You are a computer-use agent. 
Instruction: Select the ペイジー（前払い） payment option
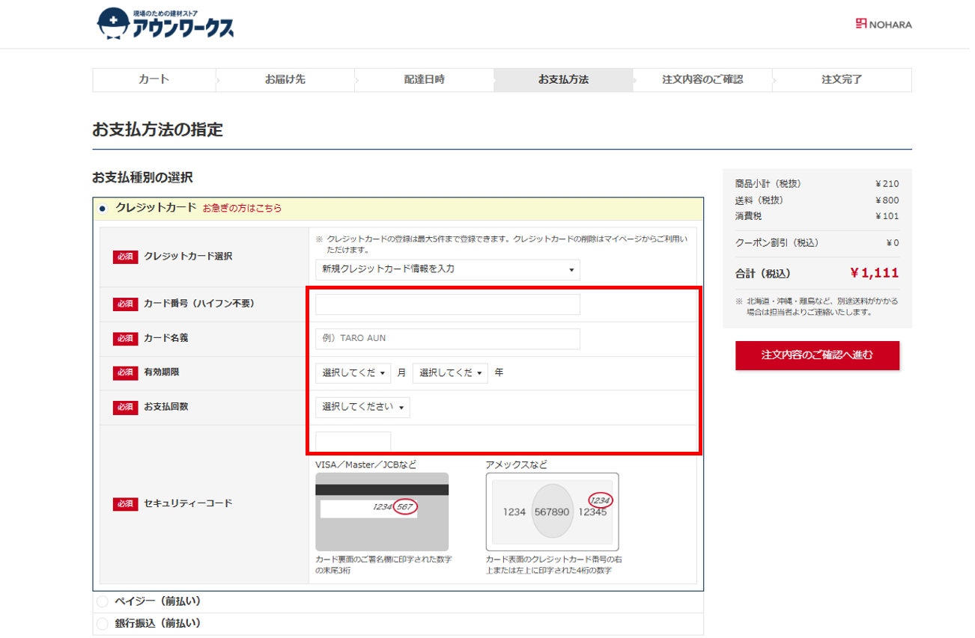click(103, 601)
